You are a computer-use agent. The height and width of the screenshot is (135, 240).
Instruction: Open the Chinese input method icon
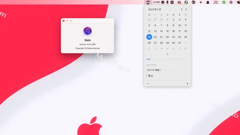[x=172, y=2]
